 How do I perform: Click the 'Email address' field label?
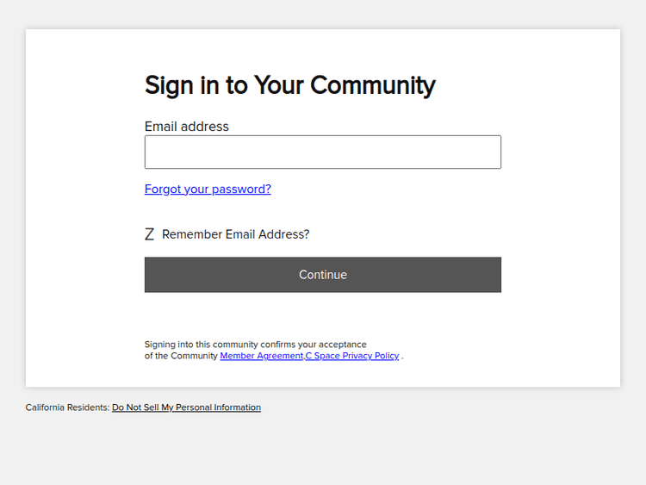coord(186,127)
